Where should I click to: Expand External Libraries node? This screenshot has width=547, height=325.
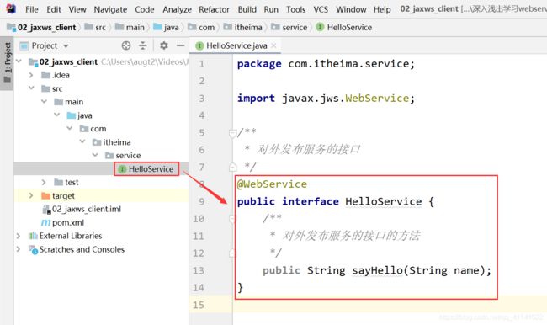[19, 236]
